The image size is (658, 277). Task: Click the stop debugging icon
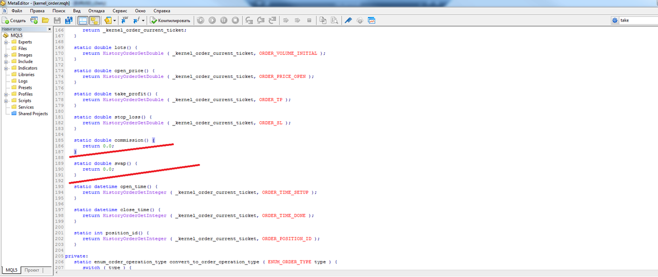(x=235, y=20)
